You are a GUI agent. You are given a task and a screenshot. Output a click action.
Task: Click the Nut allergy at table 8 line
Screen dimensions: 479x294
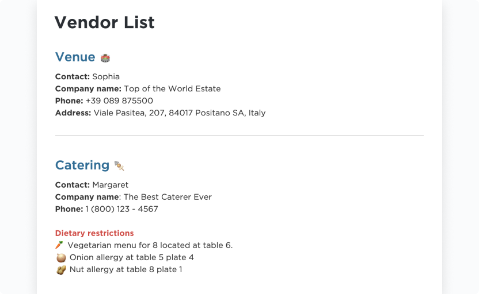(x=126, y=269)
